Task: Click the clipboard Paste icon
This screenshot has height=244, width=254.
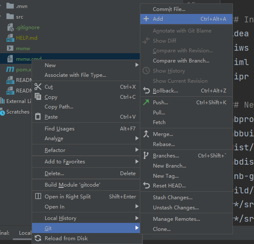Action: [38, 117]
